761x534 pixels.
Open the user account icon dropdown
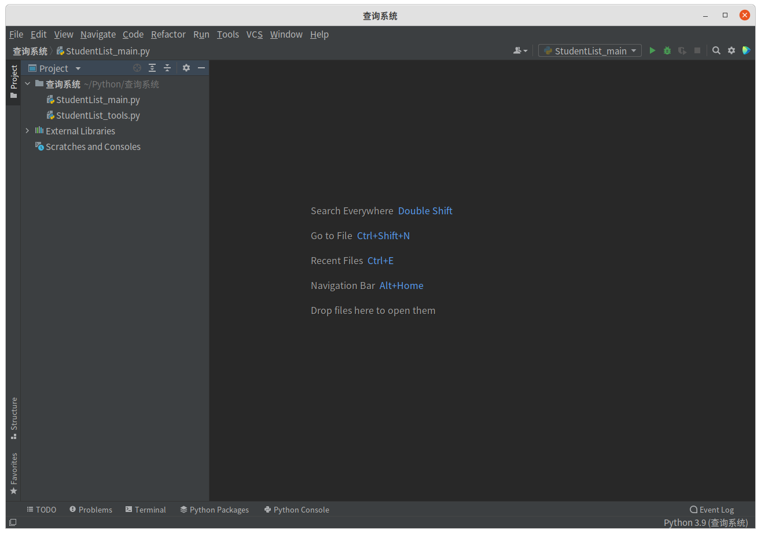pyautogui.click(x=520, y=51)
